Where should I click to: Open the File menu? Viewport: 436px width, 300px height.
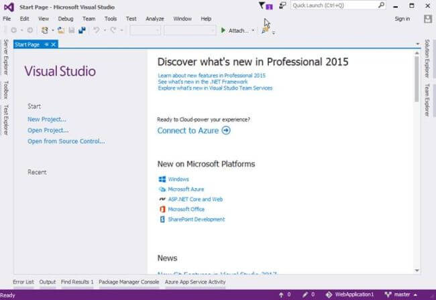tap(7, 19)
